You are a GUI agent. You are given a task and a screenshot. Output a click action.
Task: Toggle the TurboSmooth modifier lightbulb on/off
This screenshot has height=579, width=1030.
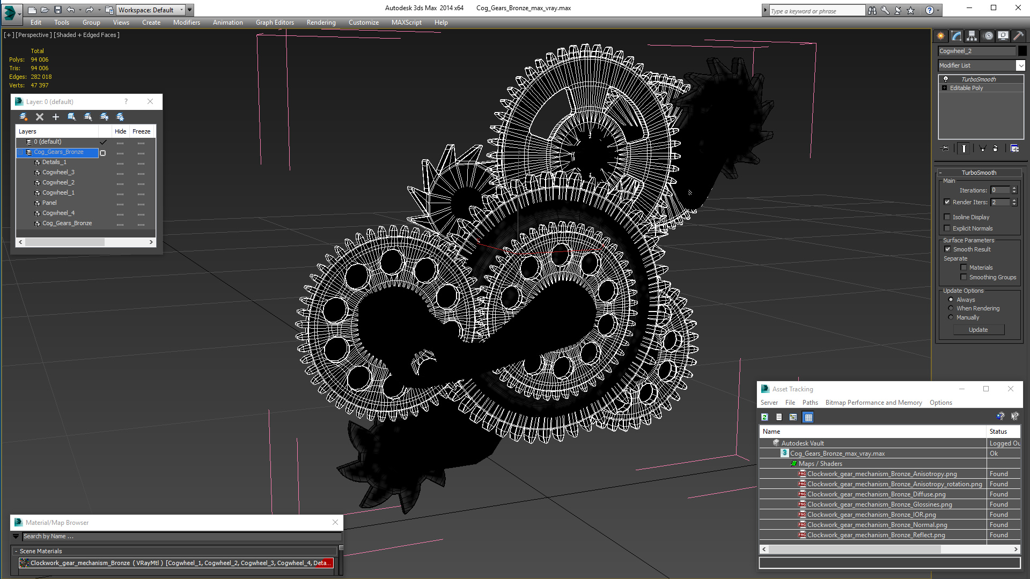pyautogui.click(x=946, y=79)
